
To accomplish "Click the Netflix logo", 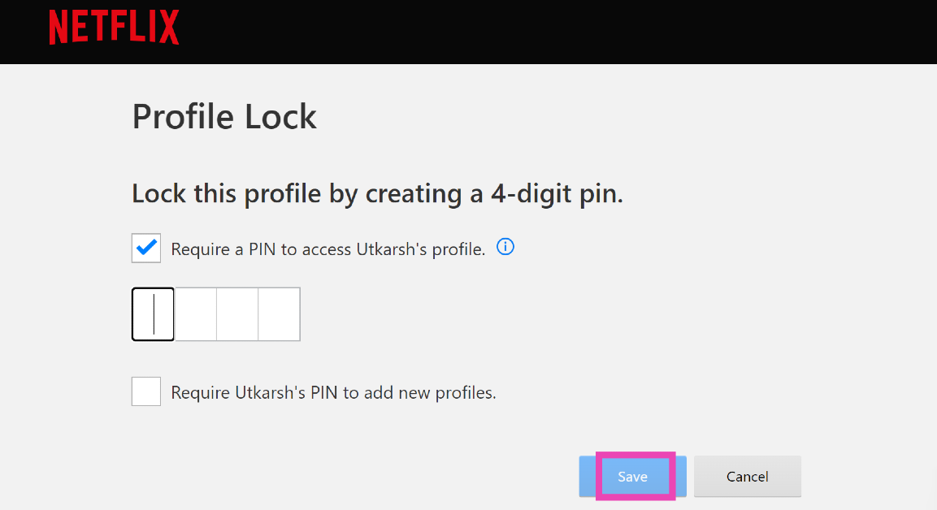I will [114, 27].
